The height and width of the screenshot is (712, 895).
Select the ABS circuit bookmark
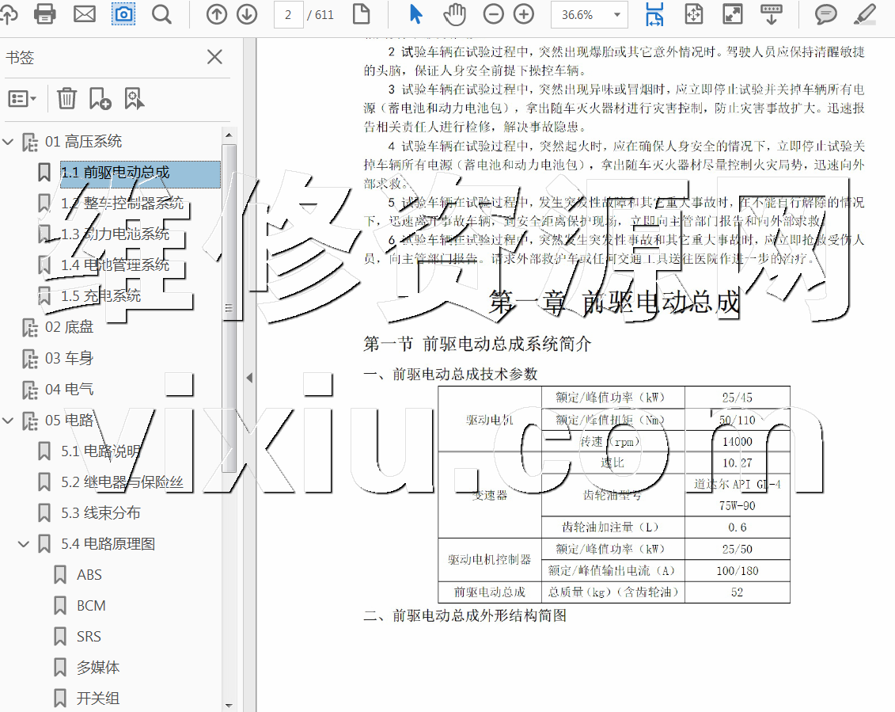pos(89,575)
